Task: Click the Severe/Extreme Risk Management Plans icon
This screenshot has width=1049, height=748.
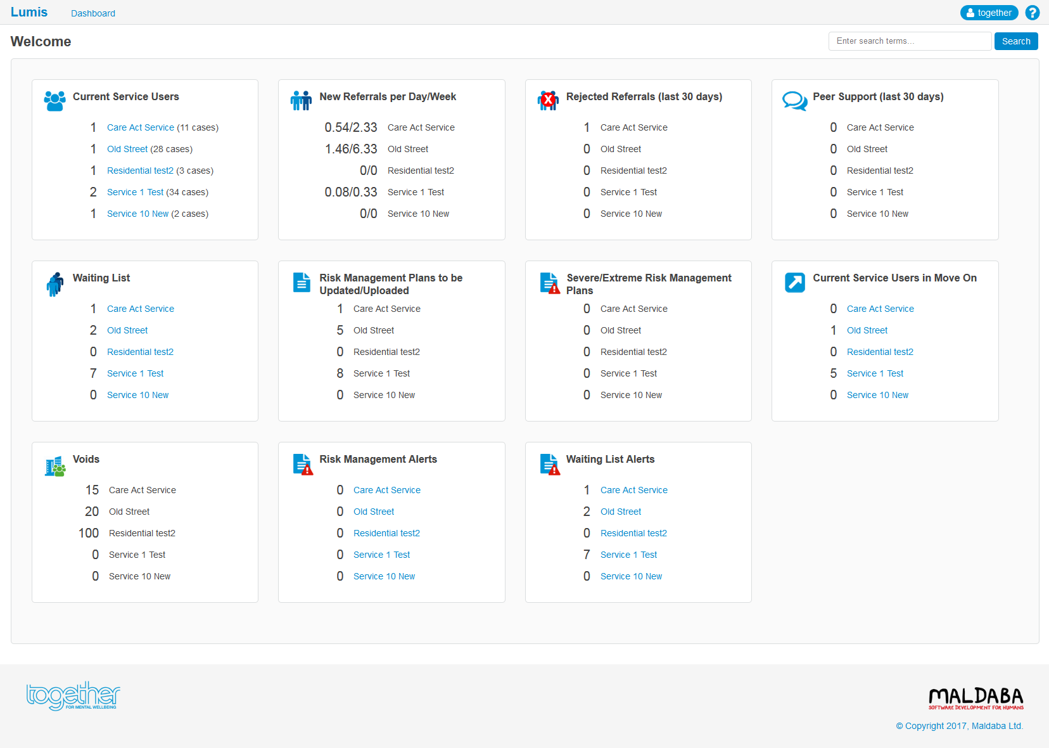Action: pos(549,283)
